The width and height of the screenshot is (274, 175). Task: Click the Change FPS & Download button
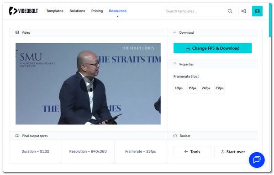(x=212, y=48)
